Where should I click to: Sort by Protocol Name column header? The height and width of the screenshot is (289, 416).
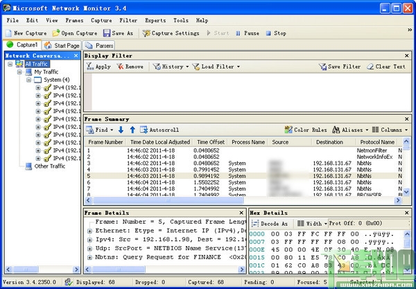point(376,142)
